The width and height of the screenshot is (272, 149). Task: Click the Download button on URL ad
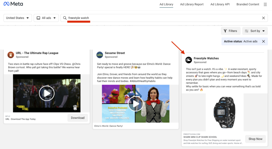tap(78, 118)
